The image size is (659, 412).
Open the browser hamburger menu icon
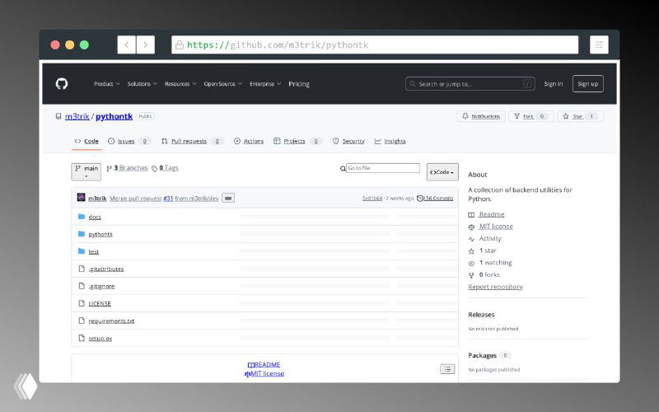coord(599,44)
